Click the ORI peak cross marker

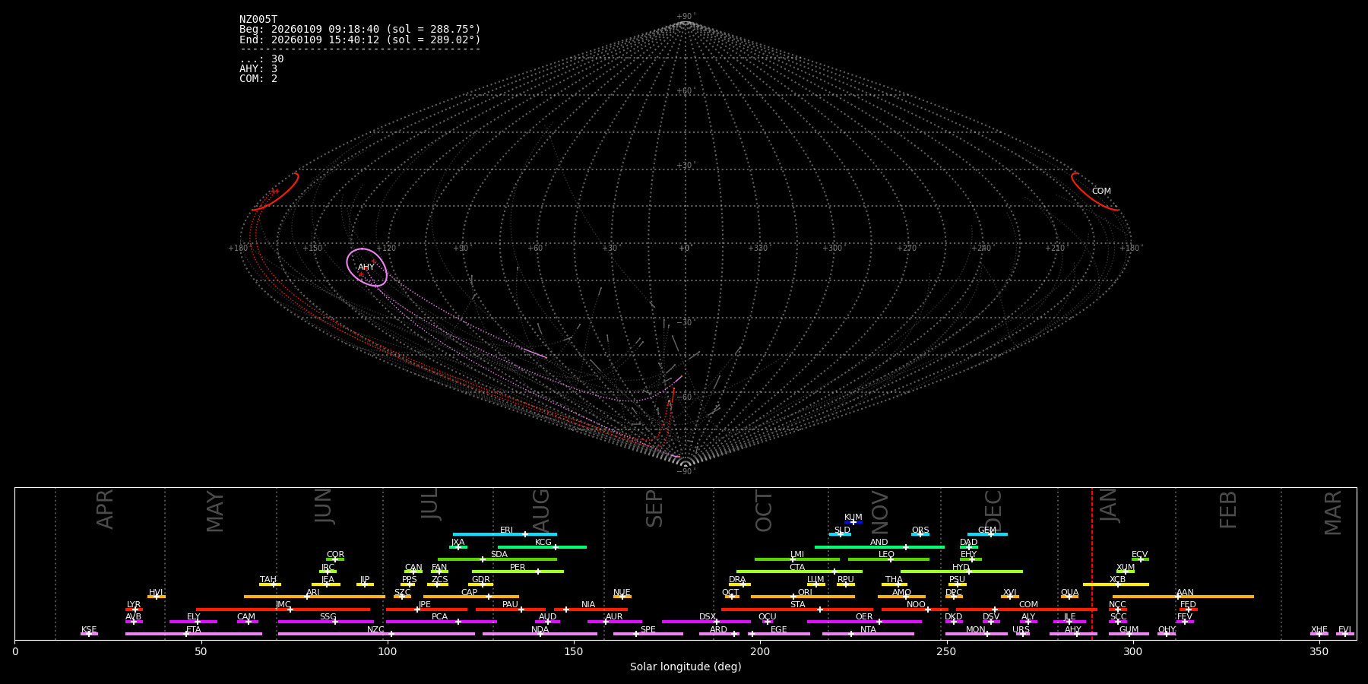click(793, 597)
